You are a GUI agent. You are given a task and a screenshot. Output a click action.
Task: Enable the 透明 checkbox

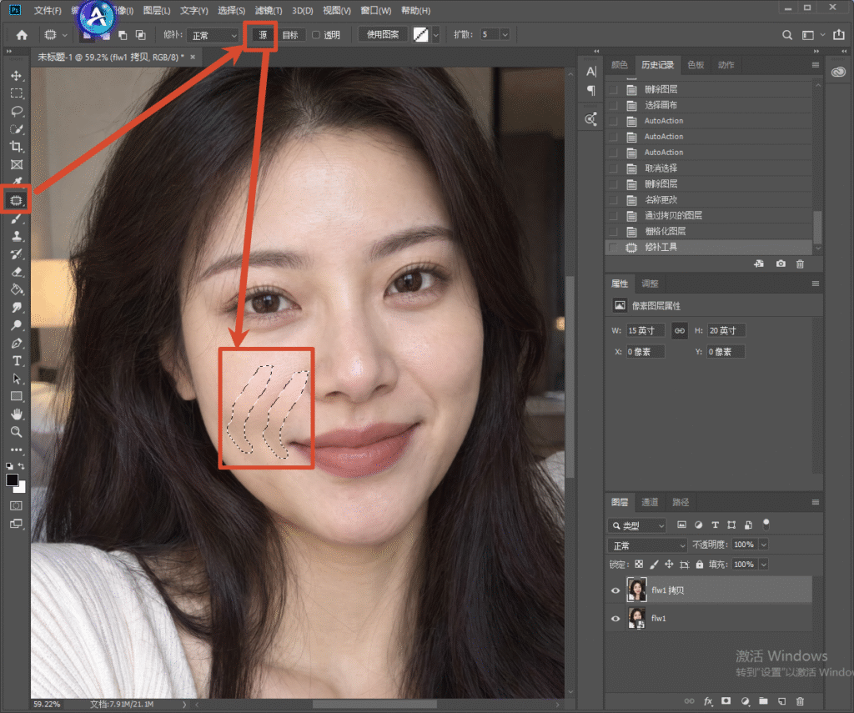coord(315,35)
